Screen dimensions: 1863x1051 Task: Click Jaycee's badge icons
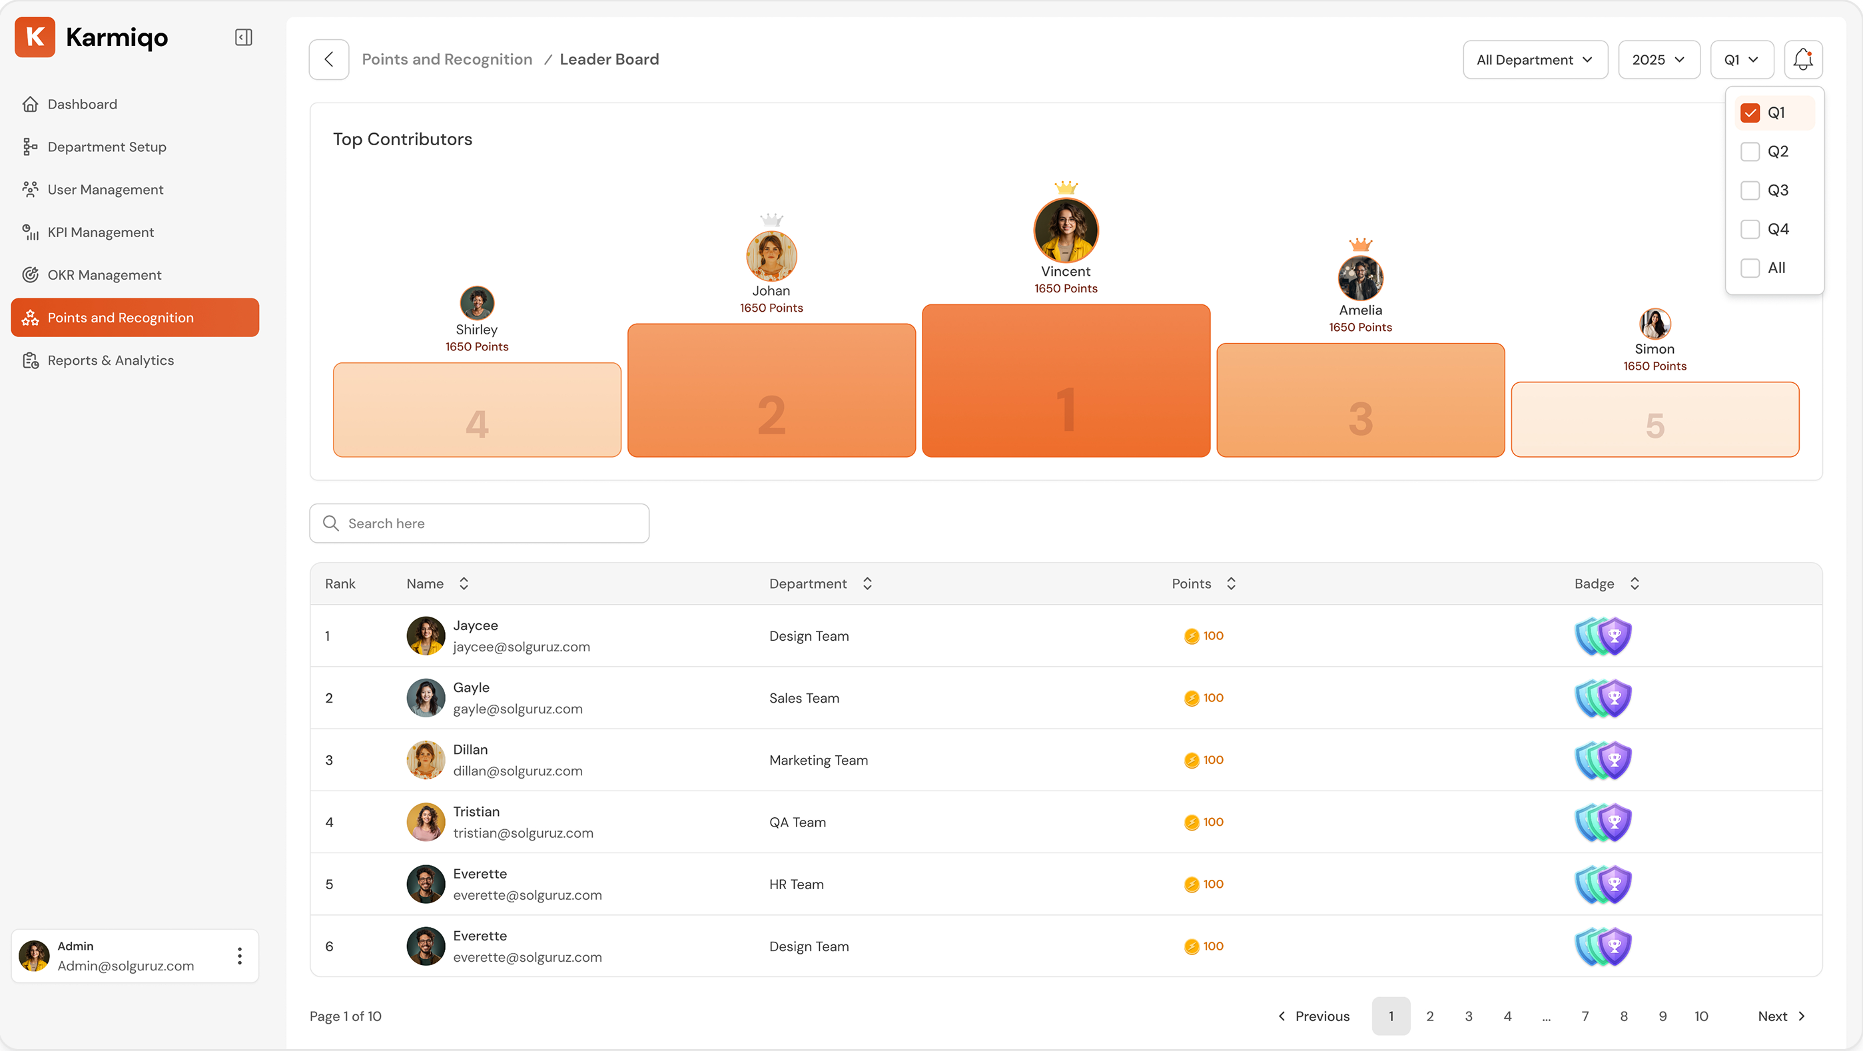[1603, 637]
